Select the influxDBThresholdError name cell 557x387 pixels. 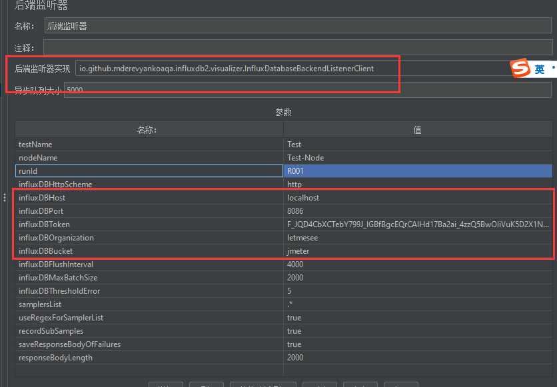[149, 291]
